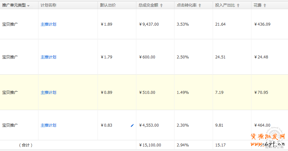Click the ¥9,437.00 total sales cell
This screenshot has height=151, width=288.
coord(149,24)
